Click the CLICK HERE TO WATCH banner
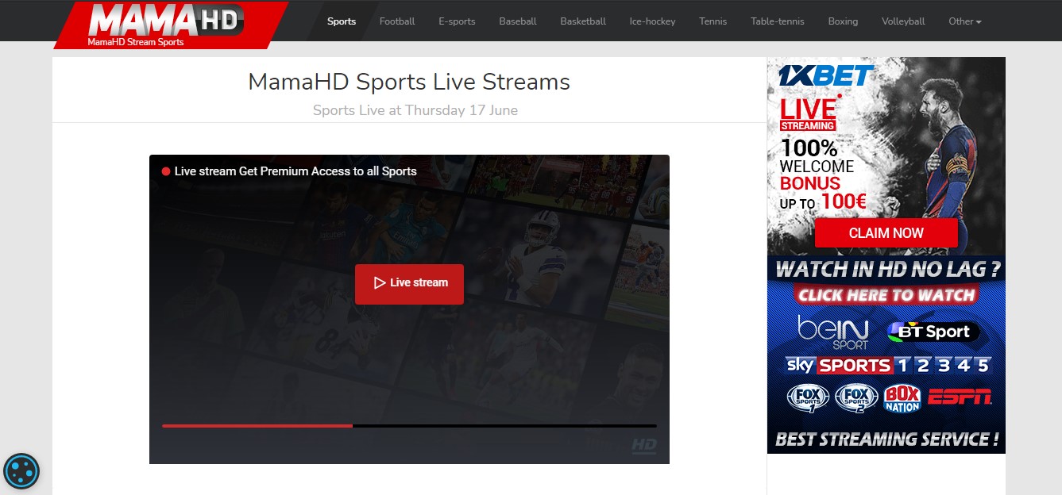The height and width of the screenshot is (495, 1062). (886, 295)
